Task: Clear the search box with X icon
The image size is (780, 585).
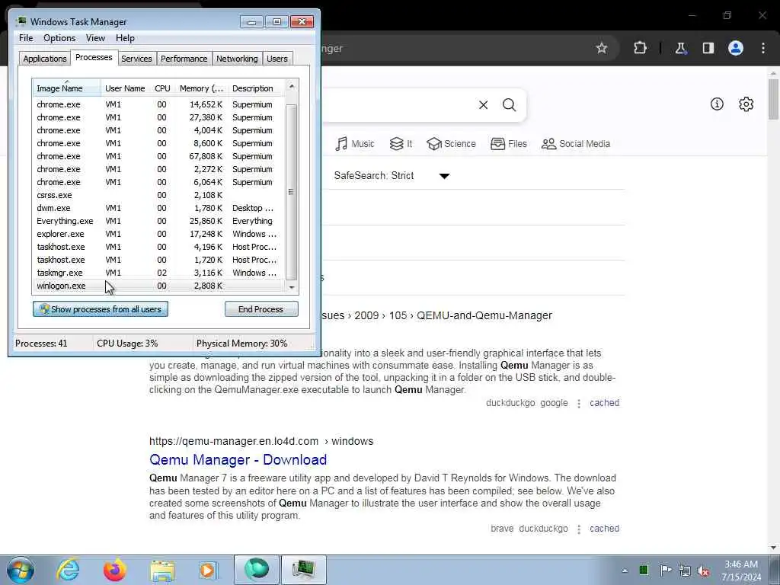Action: pyautogui.click(x=483, y=105)
